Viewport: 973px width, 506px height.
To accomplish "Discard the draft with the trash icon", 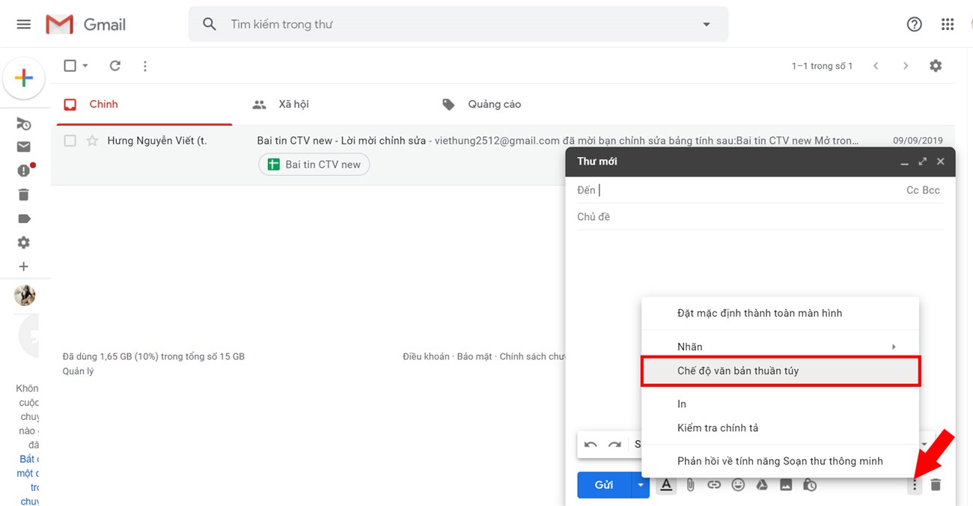I will tap(936, 485).
